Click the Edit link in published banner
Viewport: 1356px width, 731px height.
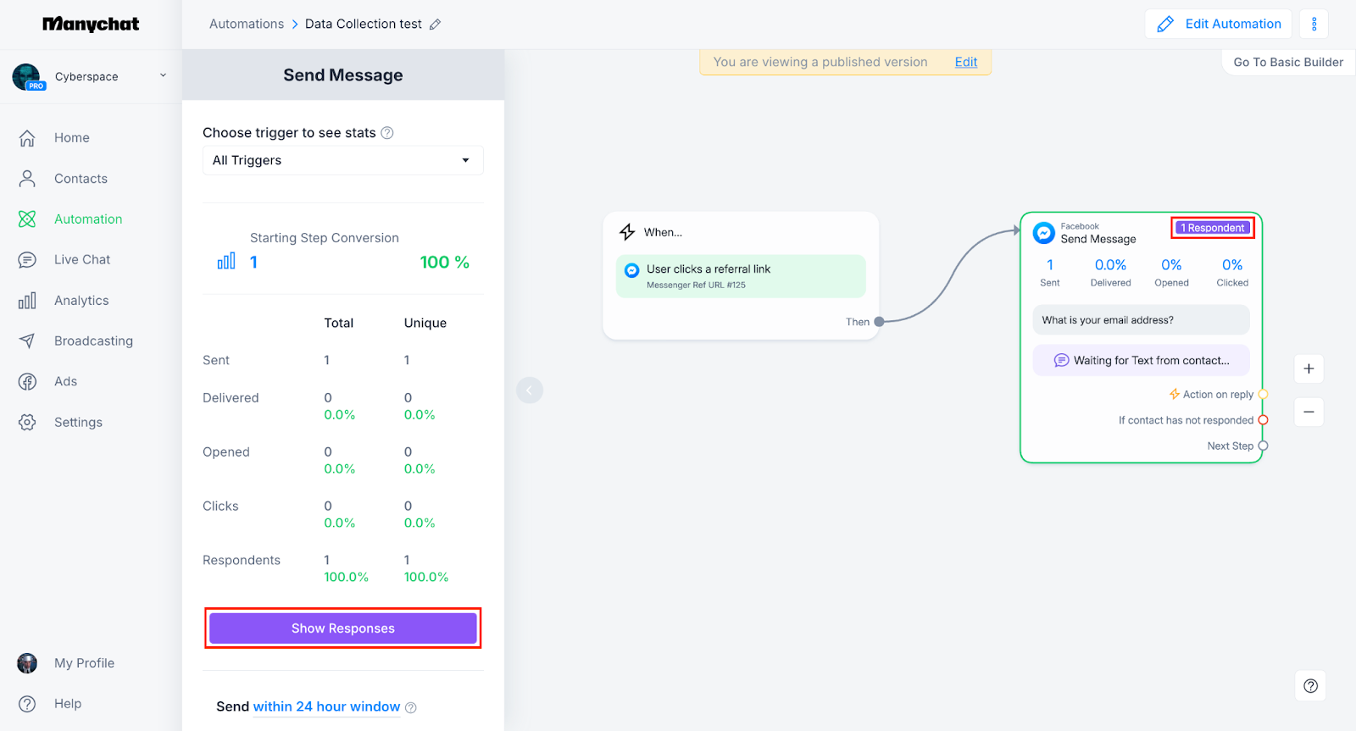coord(965,62)
